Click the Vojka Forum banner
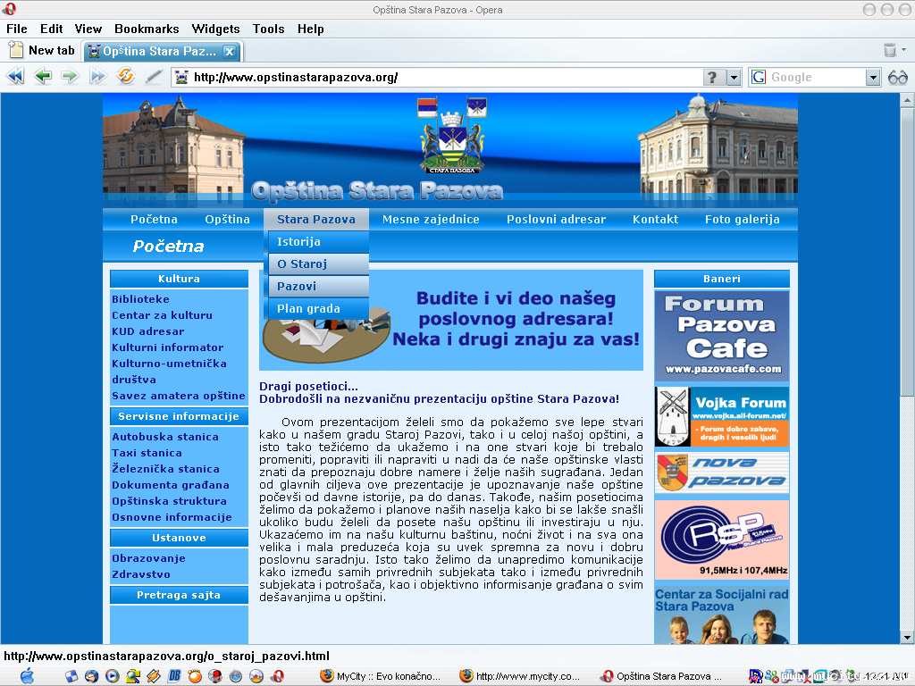The height and width of the screenshot is (686, 915). pyautogui.click(x=722, y=417)
